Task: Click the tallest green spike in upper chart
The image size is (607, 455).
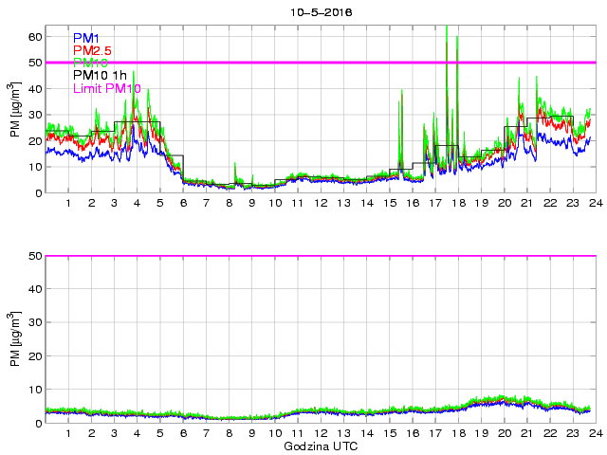Action: 447,30
